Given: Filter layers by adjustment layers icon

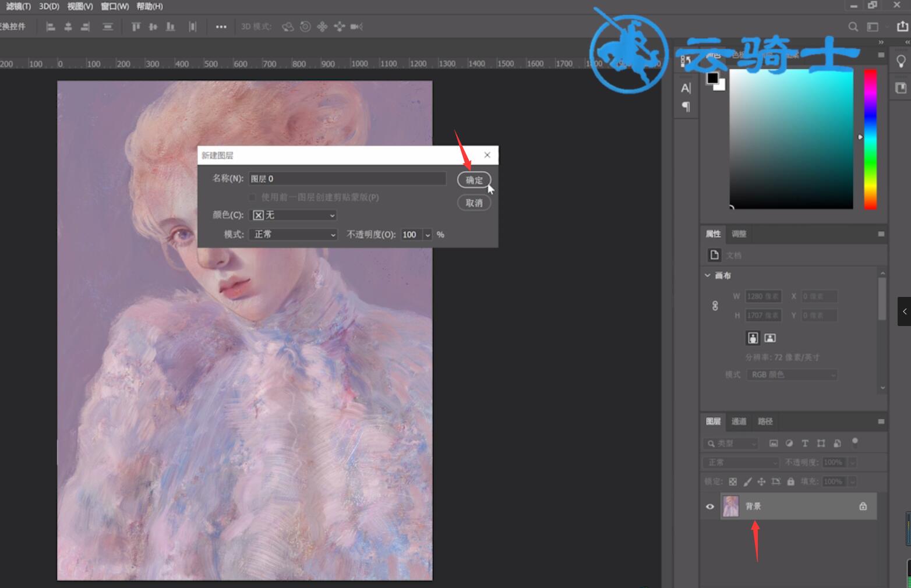Looking at the screenshot, I should point(789,444).
